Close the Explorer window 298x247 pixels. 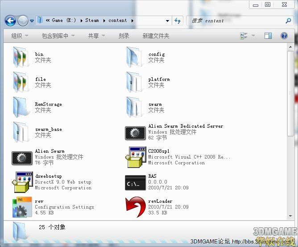coord(285,4)
